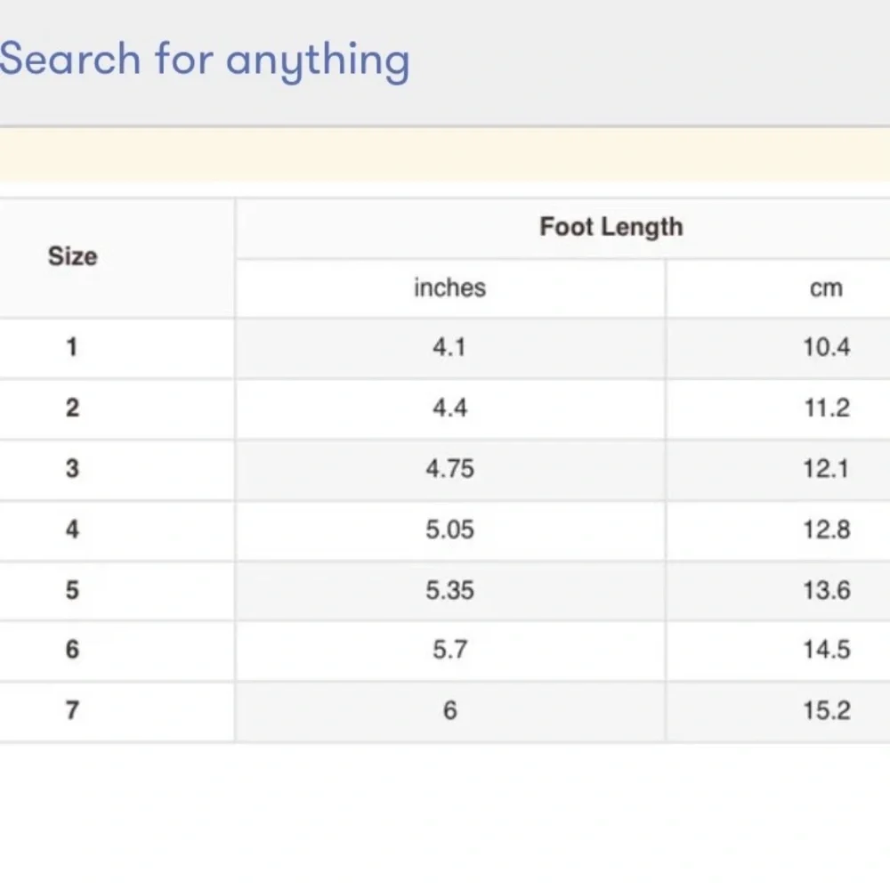Click the "cm" column subheader
This screenshot has height=890, width=890.
[826, 288]
